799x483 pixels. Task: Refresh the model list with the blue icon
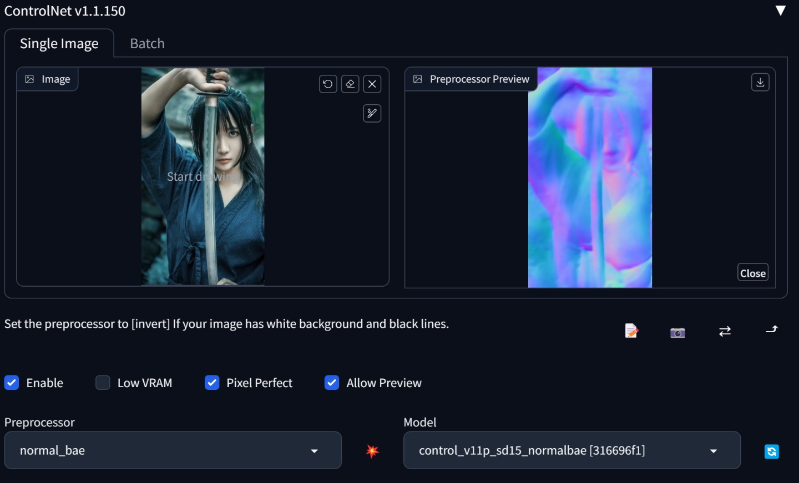coord(771,451)
